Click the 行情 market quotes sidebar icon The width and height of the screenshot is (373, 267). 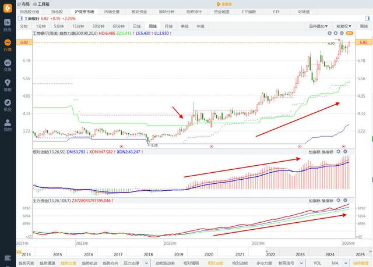(7, 44)
